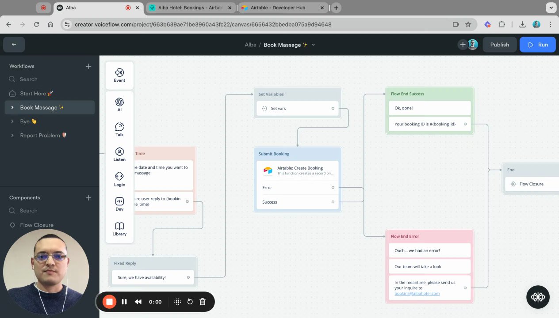Open the Logic steps menu
Viewport: 559px width, 318px height.
[119, 179]
